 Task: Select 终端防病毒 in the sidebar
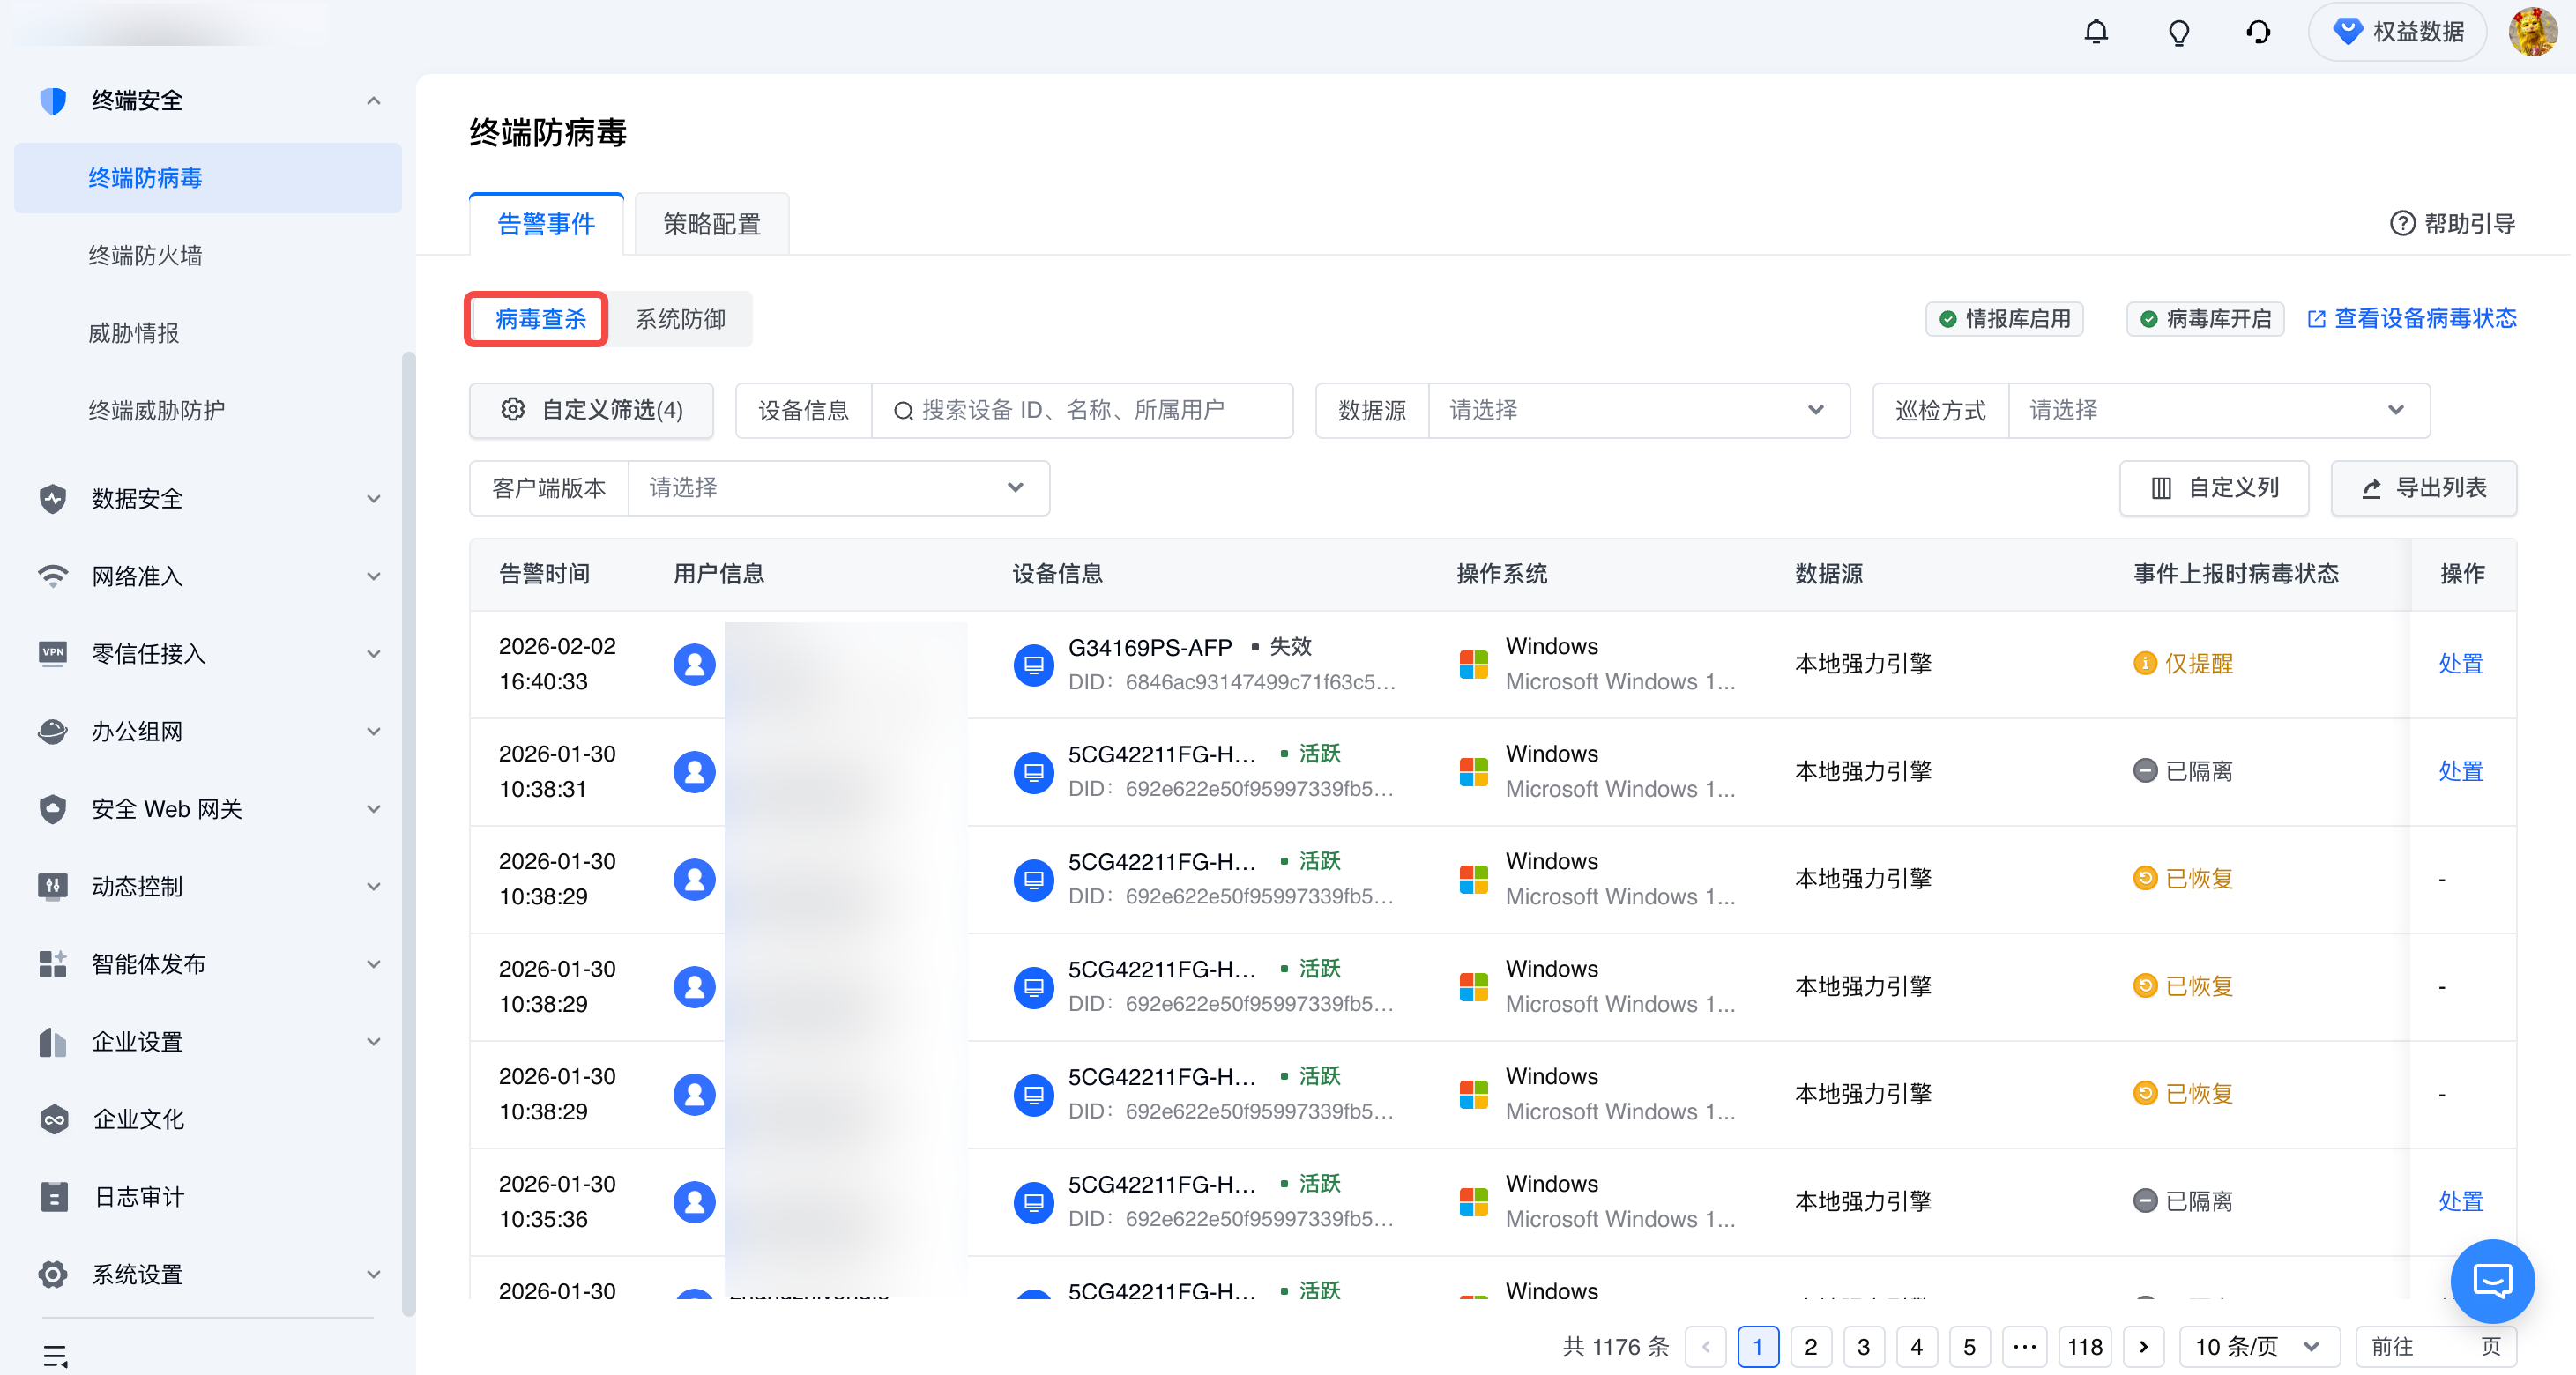click(x=208, y=178)
